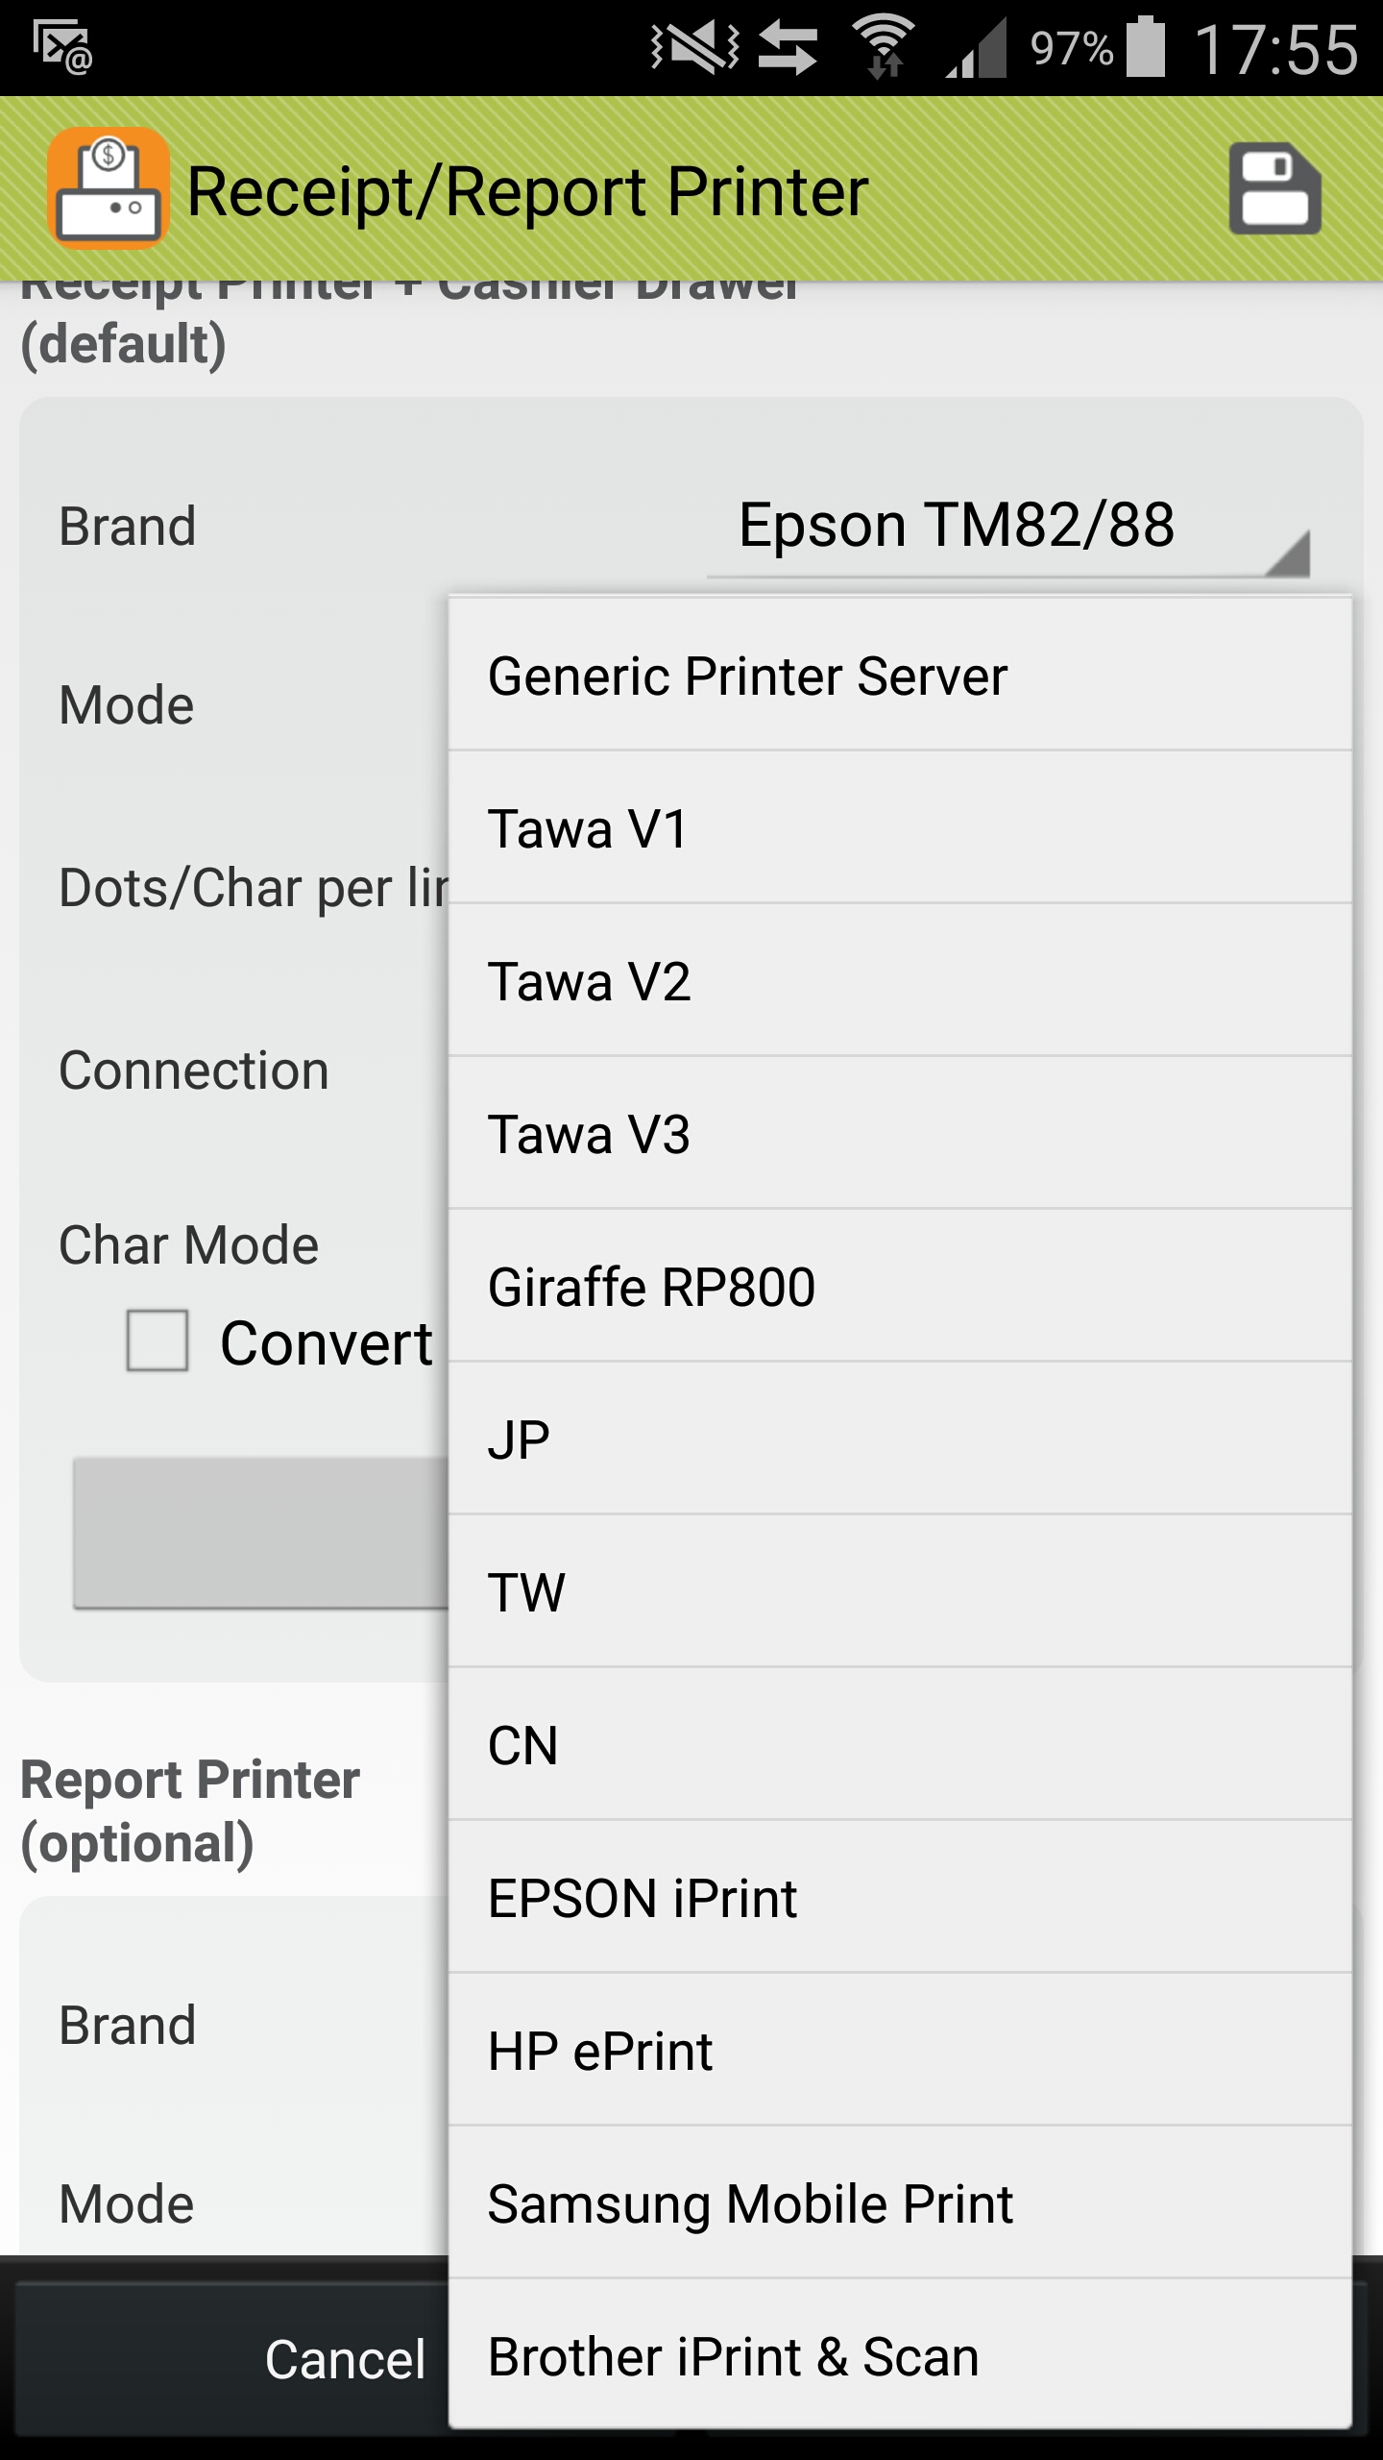Tap the cellular signal strength icon

tap(976, 47)
